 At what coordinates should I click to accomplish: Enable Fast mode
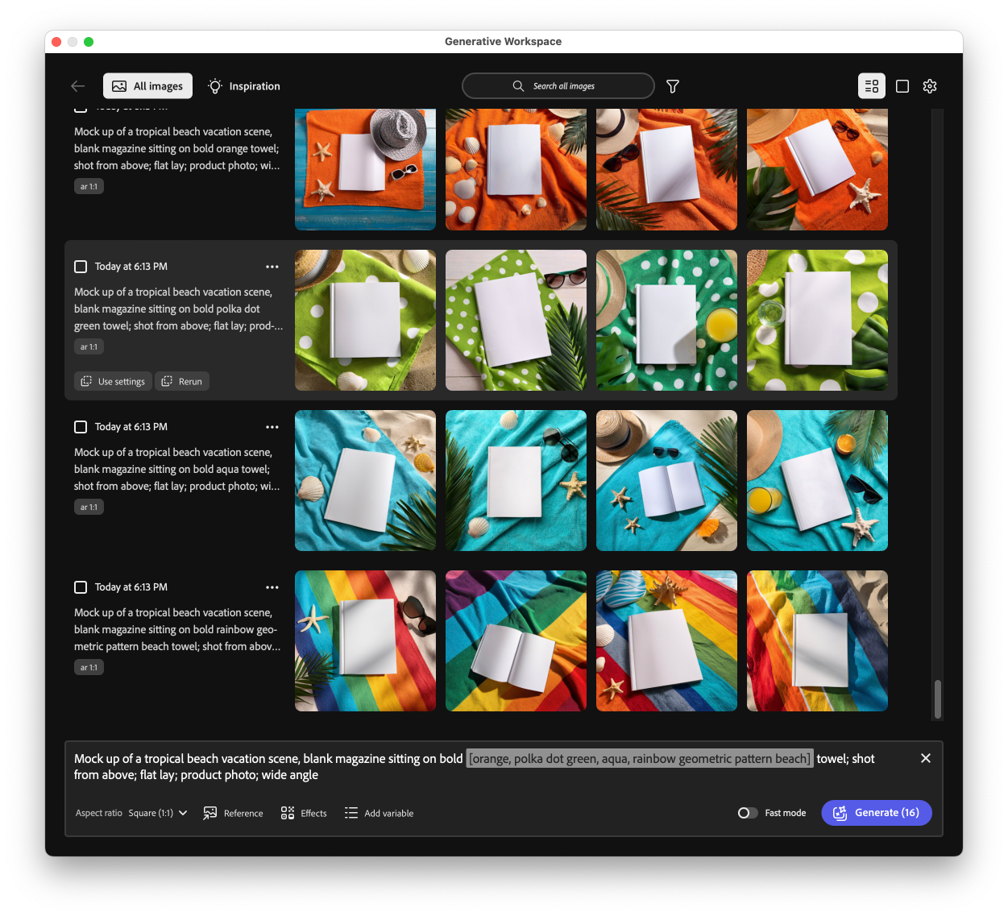pos(747,813)
